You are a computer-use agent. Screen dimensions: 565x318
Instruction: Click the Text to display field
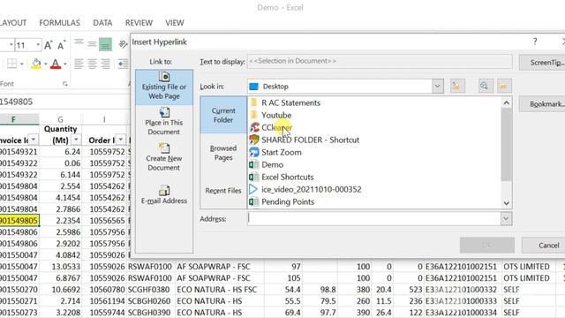380,61
